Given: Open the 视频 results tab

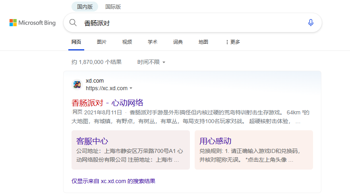Looking at the screenshot, I should [x=127, y=42].
